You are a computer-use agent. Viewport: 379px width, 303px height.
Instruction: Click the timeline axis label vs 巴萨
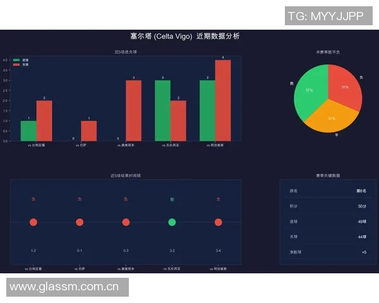(80, 269)
